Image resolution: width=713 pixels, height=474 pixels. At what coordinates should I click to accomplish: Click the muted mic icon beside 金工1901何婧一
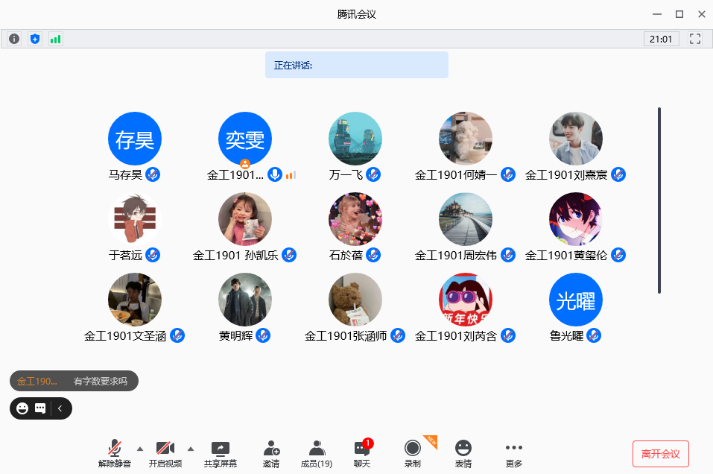508,174
